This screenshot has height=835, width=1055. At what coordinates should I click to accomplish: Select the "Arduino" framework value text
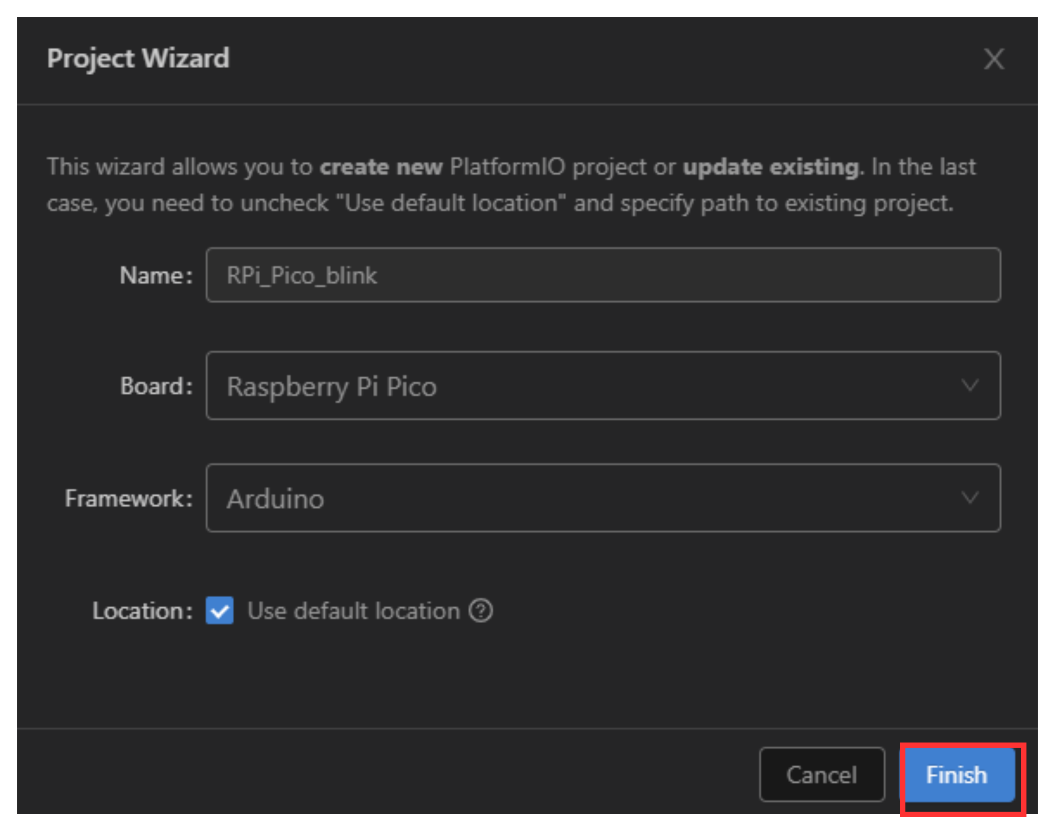pyautogui.click(x=275, y=499)
